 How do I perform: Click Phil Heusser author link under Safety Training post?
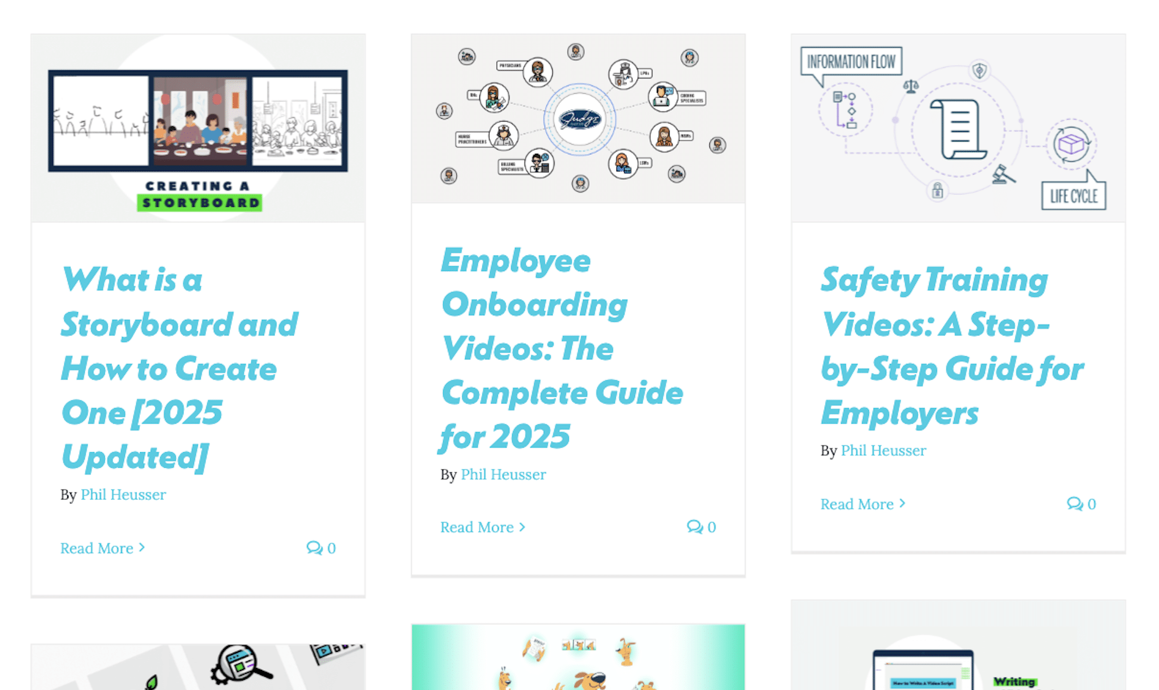click(x=883, y=450)
